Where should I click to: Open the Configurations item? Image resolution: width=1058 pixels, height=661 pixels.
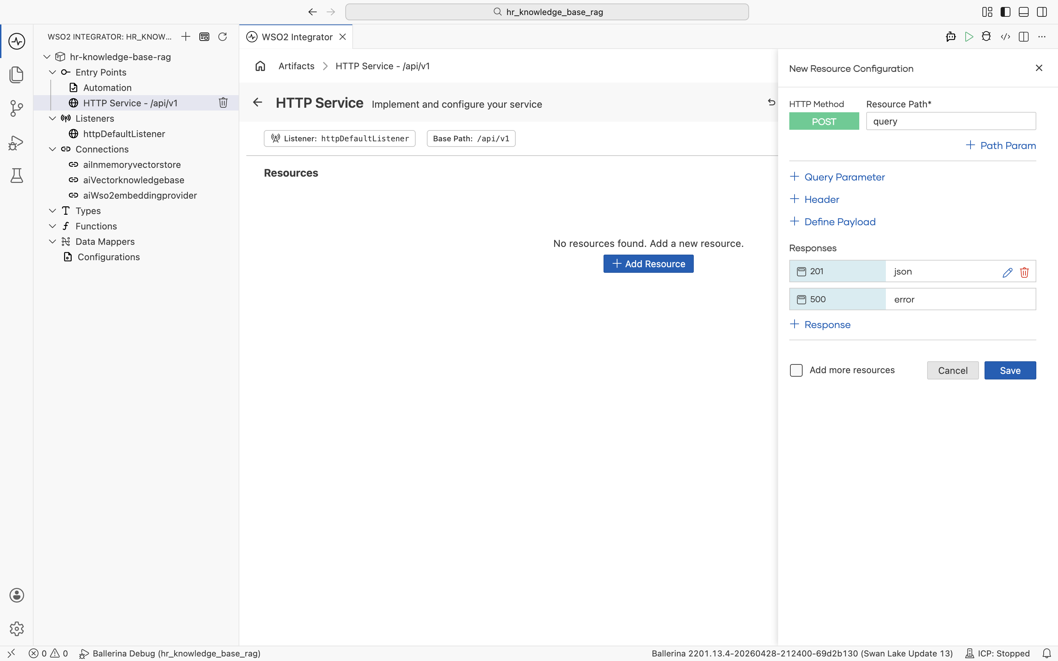pyautogui.click(x=109, y=257)
